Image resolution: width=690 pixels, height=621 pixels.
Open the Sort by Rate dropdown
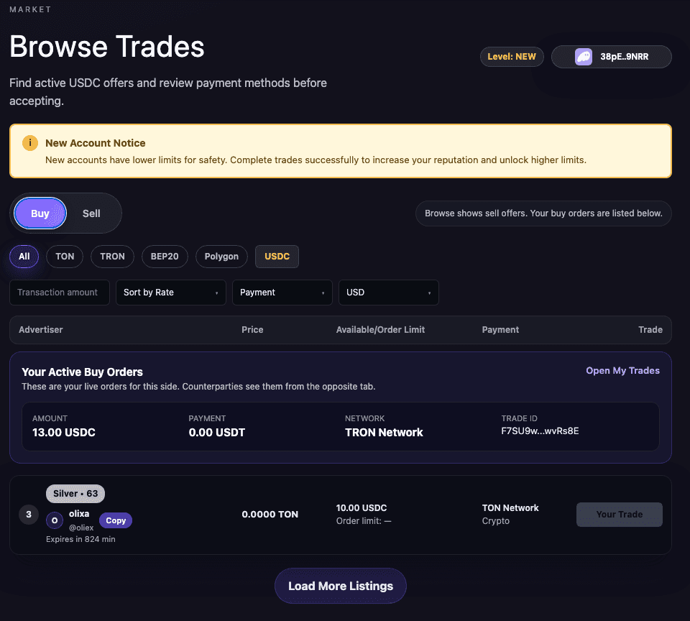click(170, 293)
